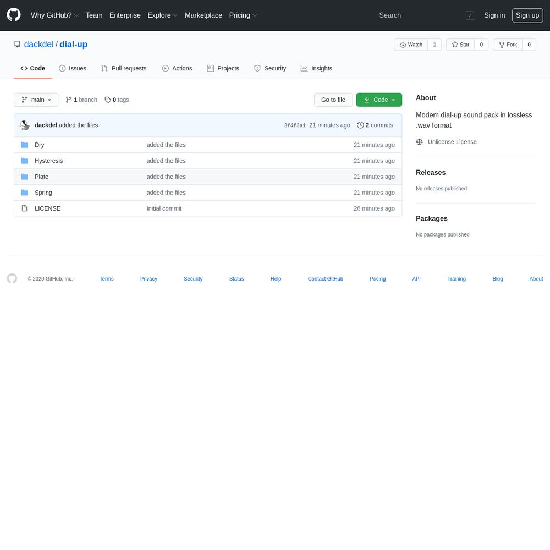View the 0 tags link
This screenshot has height=550, width=550.
tap(117, 100)
